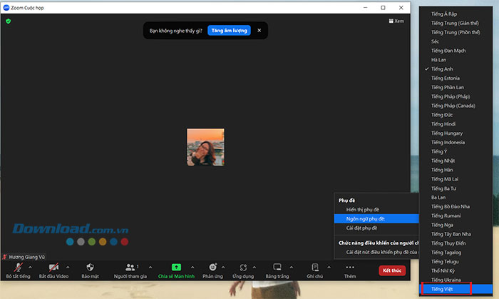
Task: Click the Thêm more options icon
Action: click(x=349, y=266)
